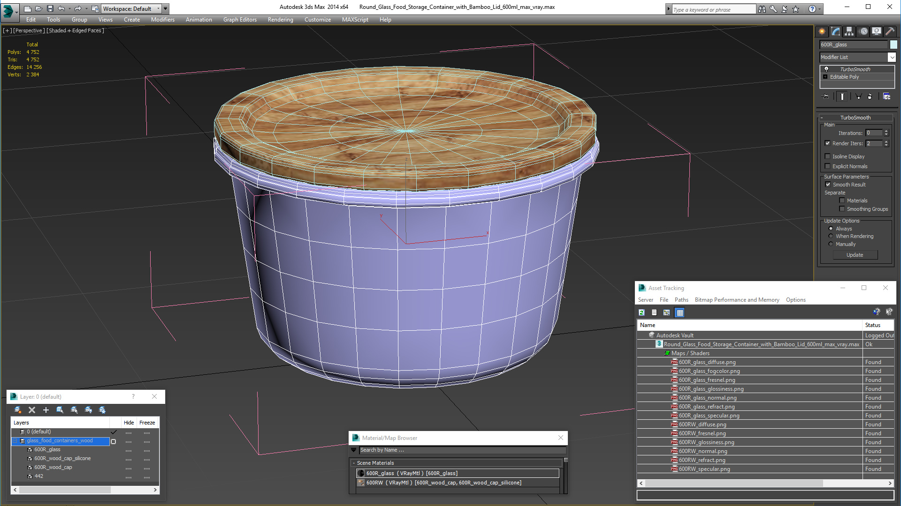Click Table View icon in Asset Tracking
The height and width of the screenshot is (506, 901).
tap(680, 313)
